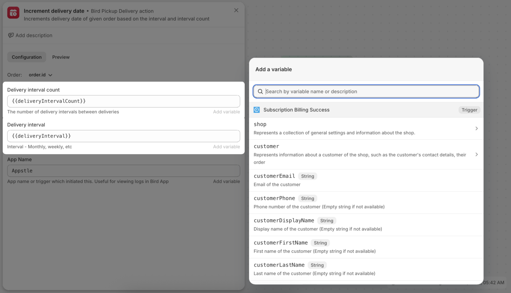Add variable to Delivery interval field
The height and width of the screenshot is (293, 511).
tap(226, 147)
